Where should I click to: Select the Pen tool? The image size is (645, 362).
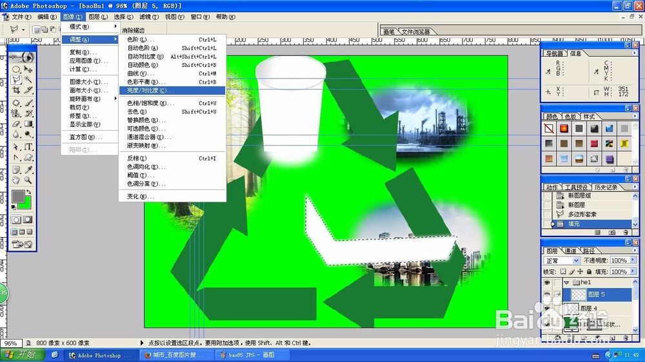pyautogui.click(x=16, y=157)
